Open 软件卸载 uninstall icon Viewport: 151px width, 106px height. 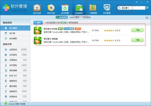(x=65, y=7)
